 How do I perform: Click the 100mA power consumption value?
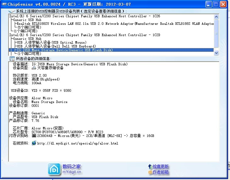click(36, 83)
